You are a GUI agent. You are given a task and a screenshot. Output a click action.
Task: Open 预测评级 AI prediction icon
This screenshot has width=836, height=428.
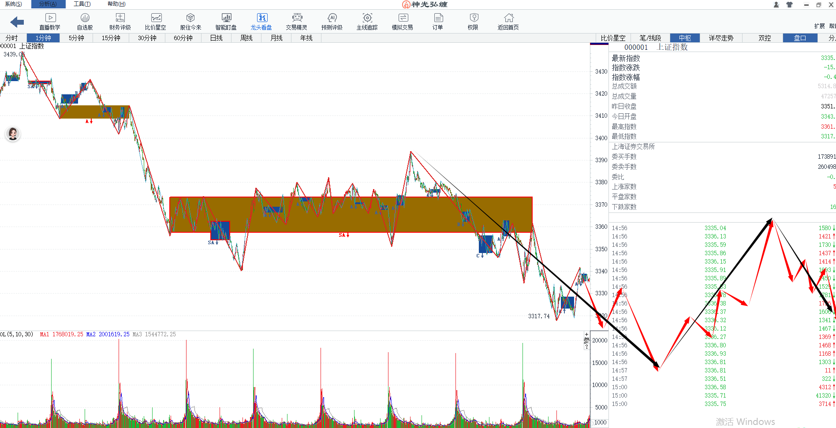(332, 21)
